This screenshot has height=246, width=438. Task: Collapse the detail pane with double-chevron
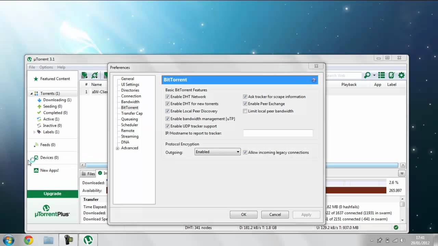click(402, 174)
